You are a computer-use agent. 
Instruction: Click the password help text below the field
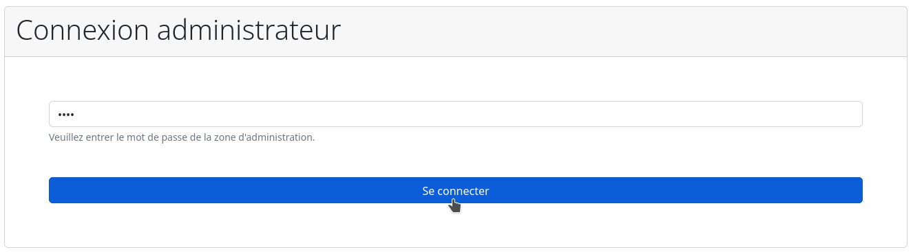(x=182, y=137)
